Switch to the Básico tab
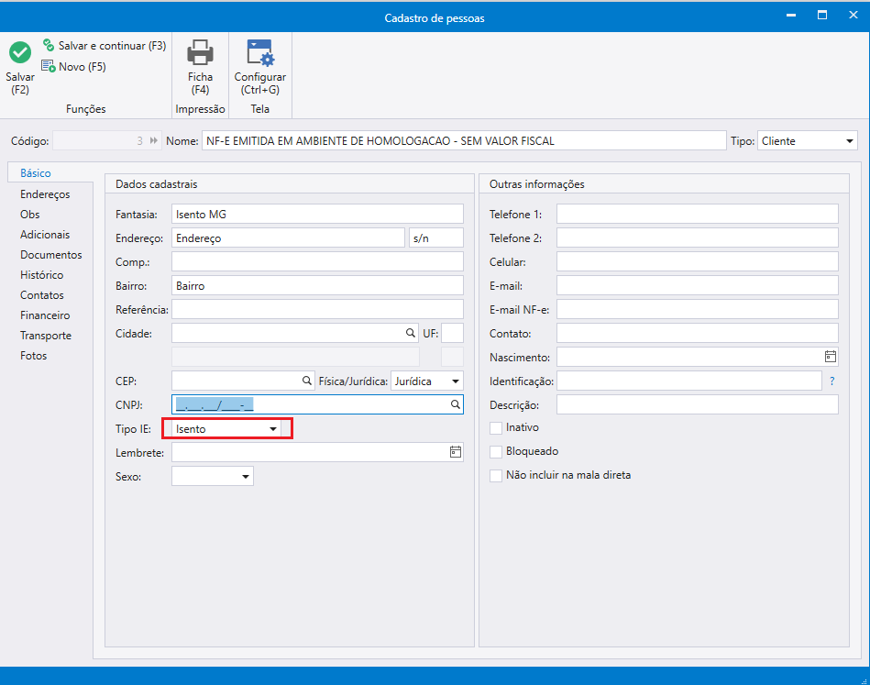This screenshot has height=685, width=870. pyautogui.click(x=36, y=173)
